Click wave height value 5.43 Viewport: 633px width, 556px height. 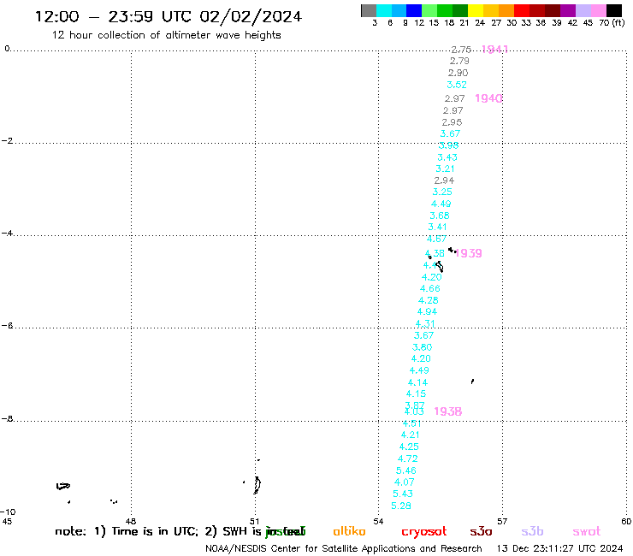tap(403, 494)
